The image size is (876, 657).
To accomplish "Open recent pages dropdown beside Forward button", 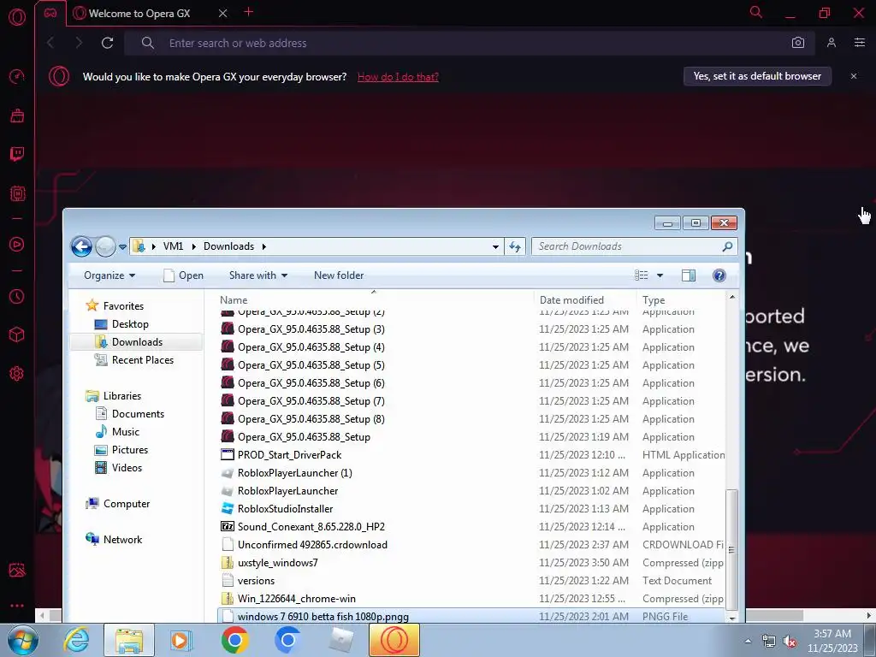I will point(122,247).
